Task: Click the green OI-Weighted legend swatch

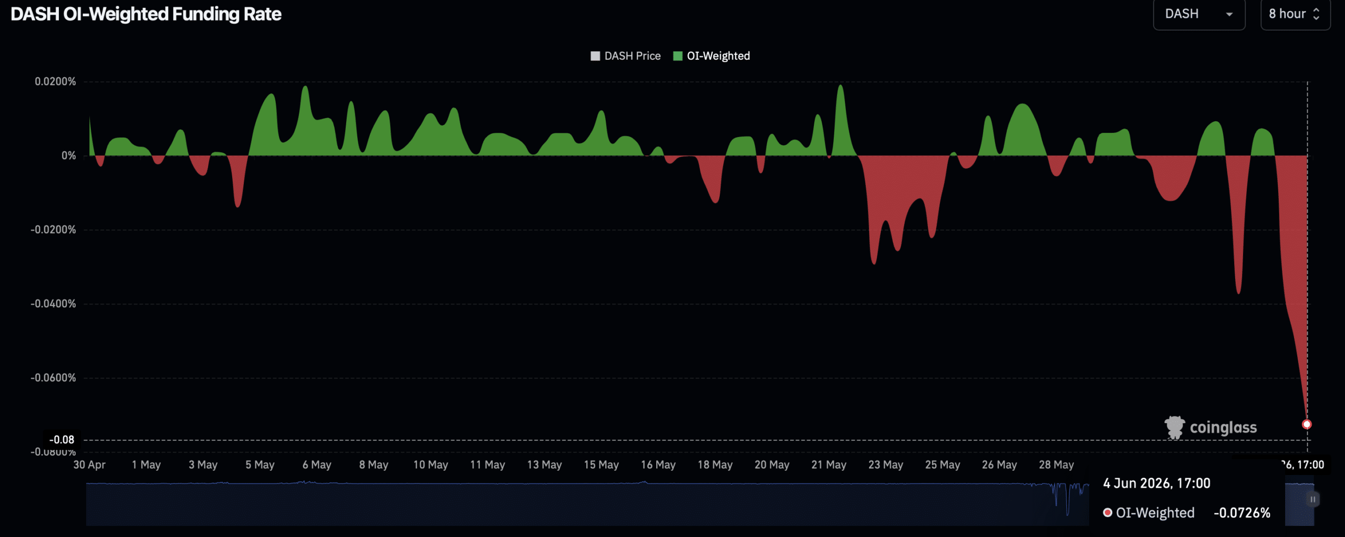Action: tap(678, 56)
